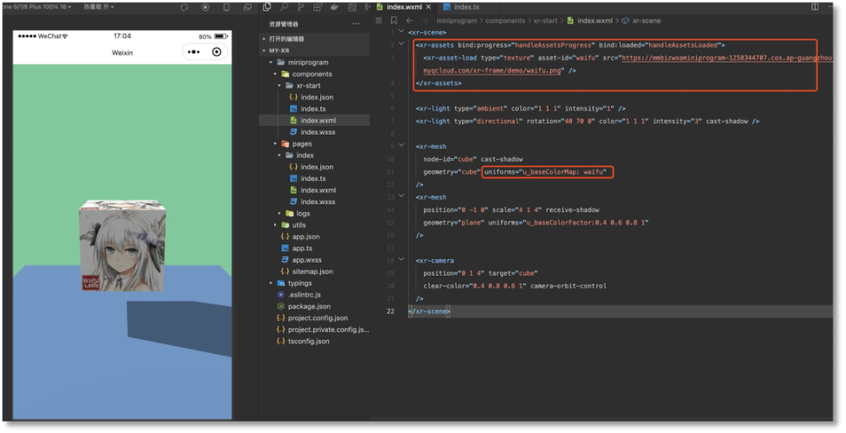The width and height of the screenshot is (846, 433).
Task: Select the index.wxml editor tab
Action: point(405,7)
